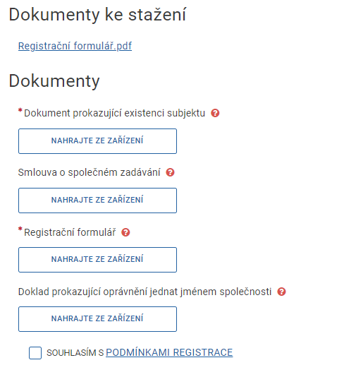The height and width of the screenshot is (365, 344).
Task: Click the Dokument prokazující existenci subjektu label
Action: point(115,113)
